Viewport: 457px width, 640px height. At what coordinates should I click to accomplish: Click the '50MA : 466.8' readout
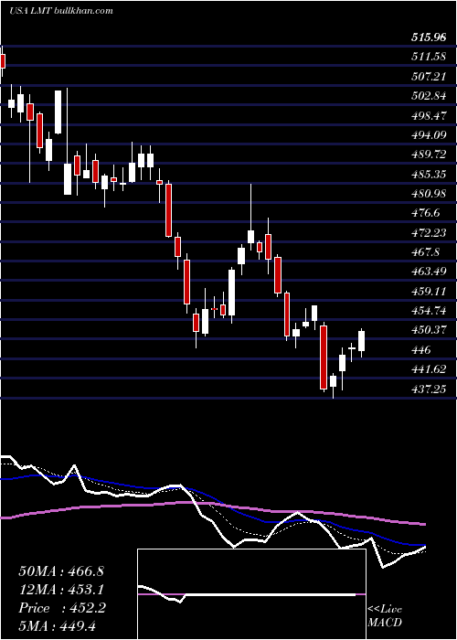61,571
